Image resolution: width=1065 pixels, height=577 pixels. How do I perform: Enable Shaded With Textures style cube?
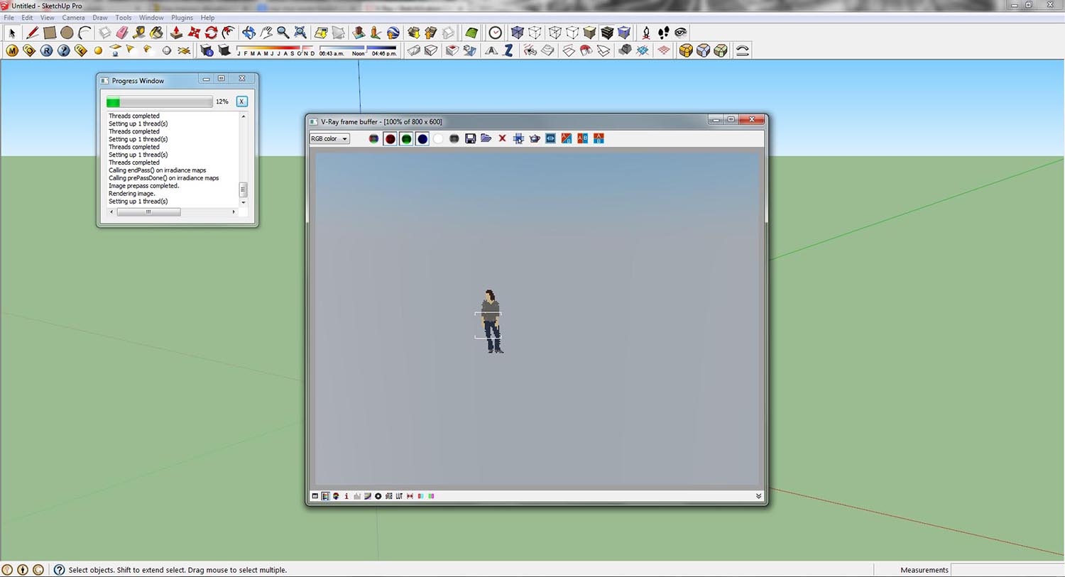point(607,33)
